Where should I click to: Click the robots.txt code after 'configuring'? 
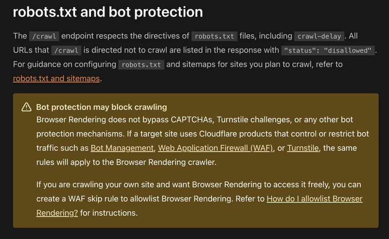pyautogui.click(x=141, y=65)
